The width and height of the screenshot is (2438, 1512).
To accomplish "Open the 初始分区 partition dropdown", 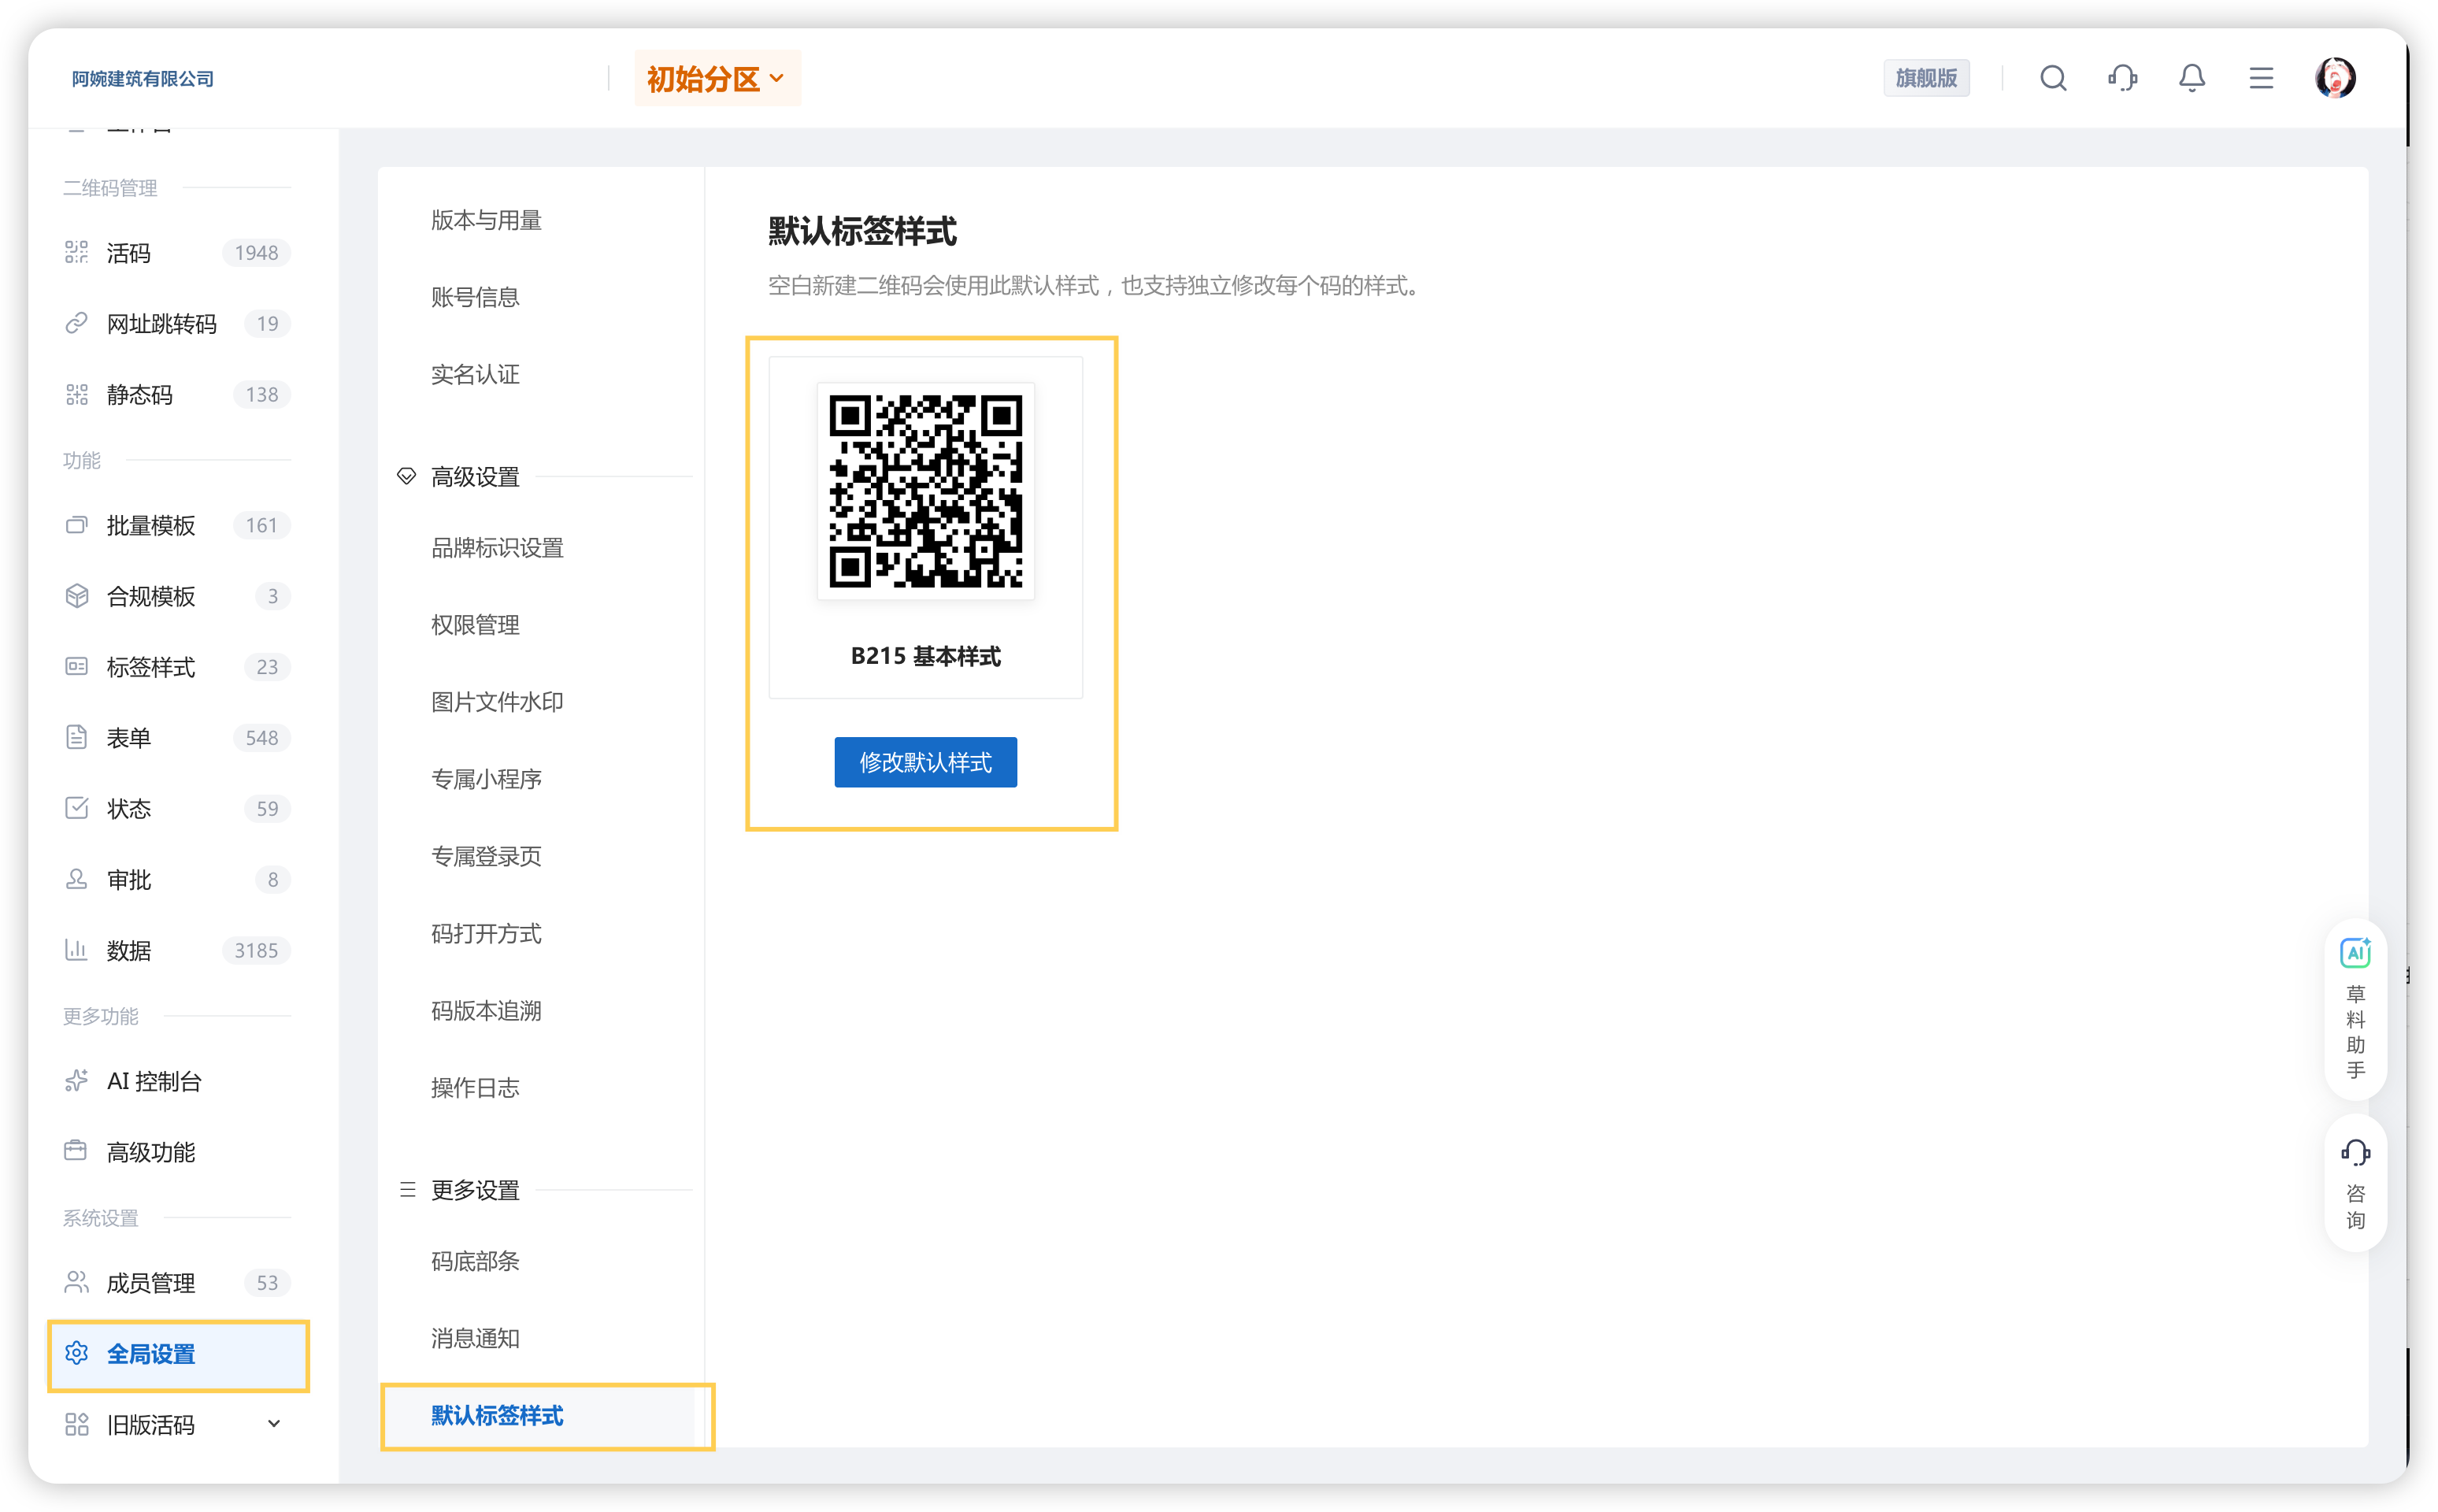I will coord(717,78).
